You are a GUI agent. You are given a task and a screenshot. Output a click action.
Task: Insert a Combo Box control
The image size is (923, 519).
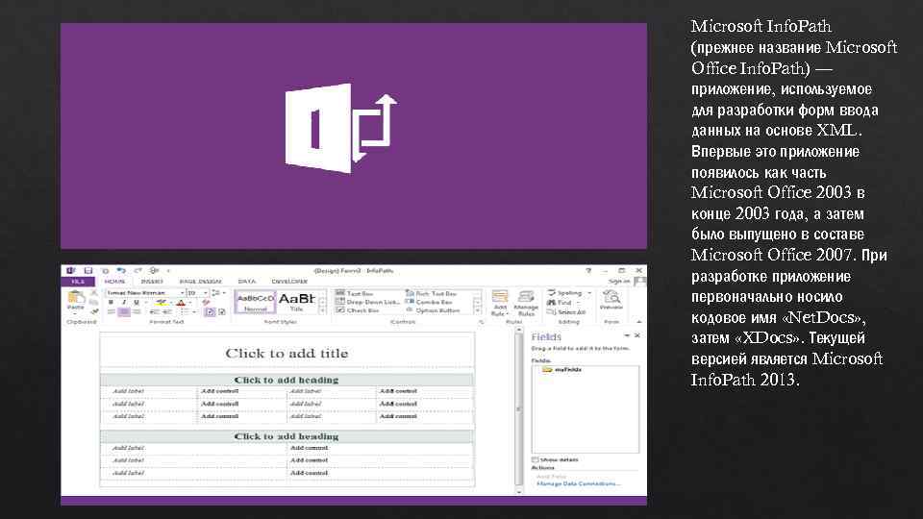click(429, 302)
